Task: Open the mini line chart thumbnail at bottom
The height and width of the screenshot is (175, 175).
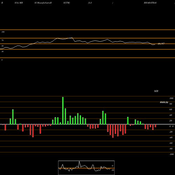Action: coord(86,168)
